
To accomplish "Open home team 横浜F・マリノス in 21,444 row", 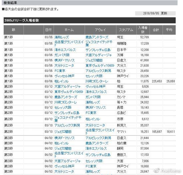I will pos(65,138).
